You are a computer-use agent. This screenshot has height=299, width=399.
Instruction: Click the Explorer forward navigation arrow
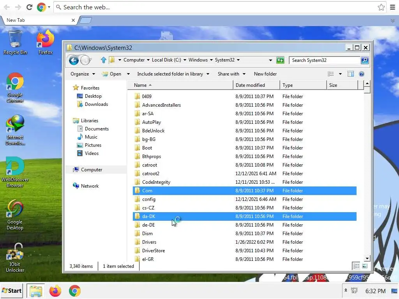tap(85, 60)
